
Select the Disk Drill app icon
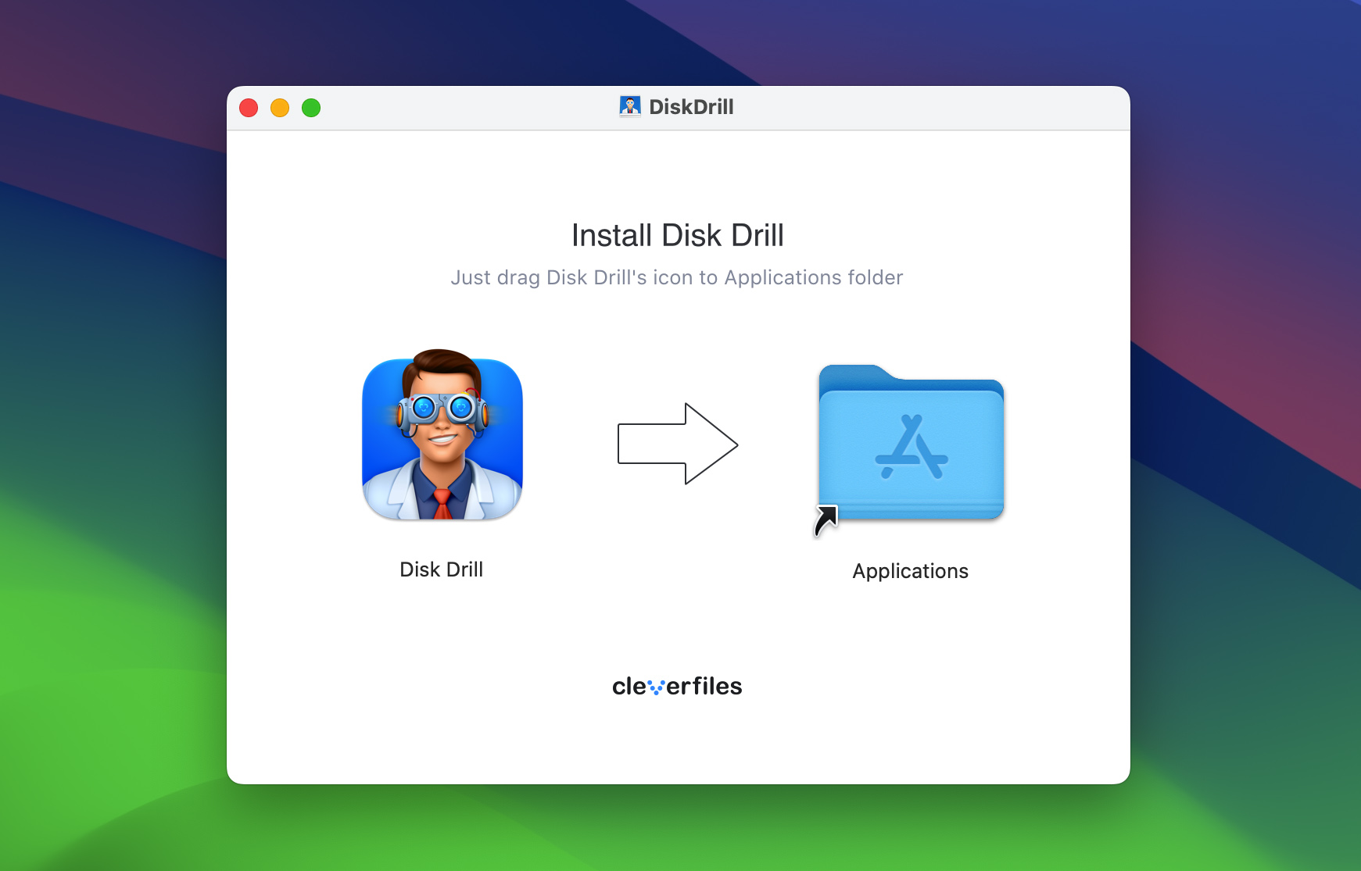click(442, 435)
